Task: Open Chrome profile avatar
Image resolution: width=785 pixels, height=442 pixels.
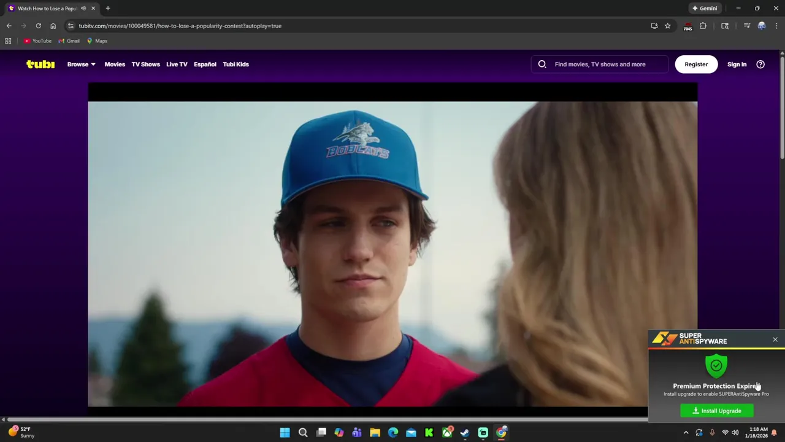Action: point(762,26)
